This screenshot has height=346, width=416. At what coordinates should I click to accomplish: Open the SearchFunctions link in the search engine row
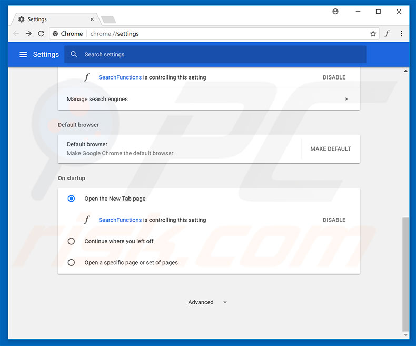click(120, 77)
